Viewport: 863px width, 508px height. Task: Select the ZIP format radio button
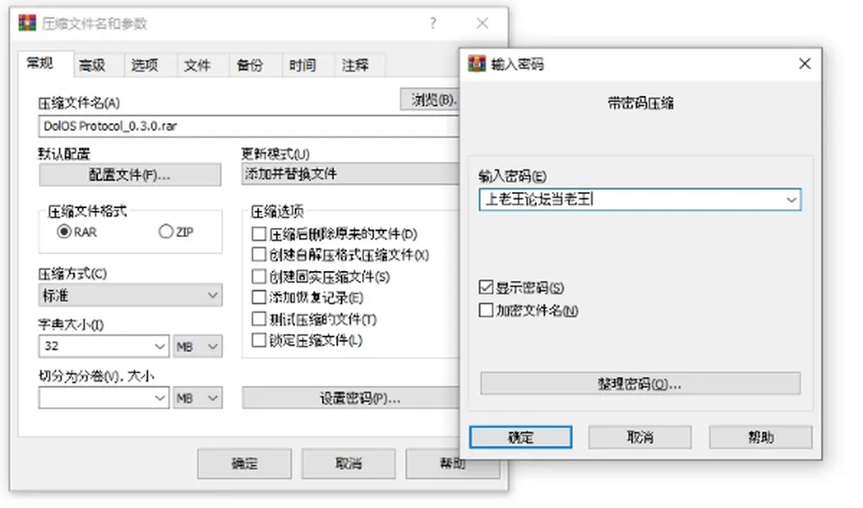pyautogui.click(x=165, y=232)
